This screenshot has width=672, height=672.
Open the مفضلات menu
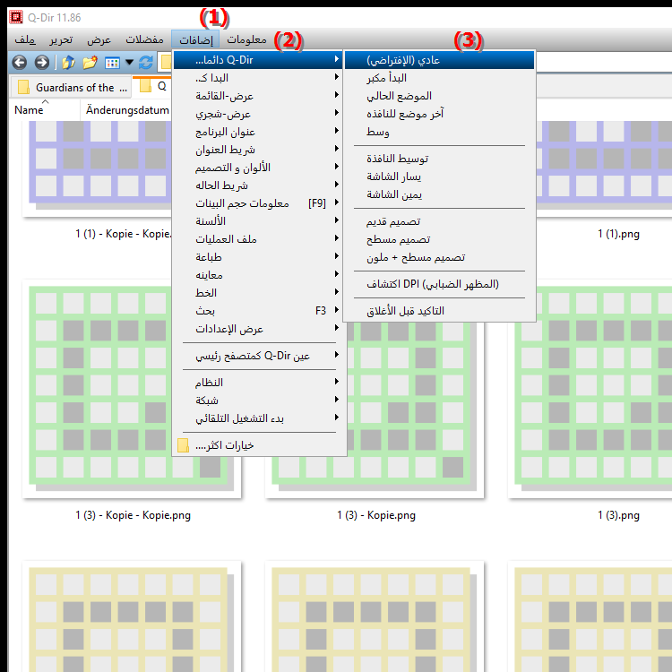coord(144,39)
